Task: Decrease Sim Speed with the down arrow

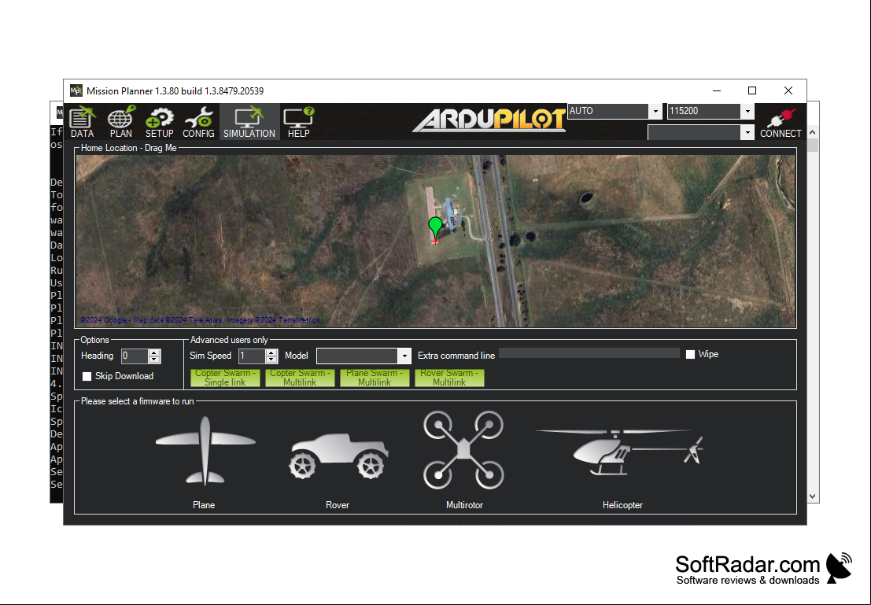Action: click(x=271, y=360)
